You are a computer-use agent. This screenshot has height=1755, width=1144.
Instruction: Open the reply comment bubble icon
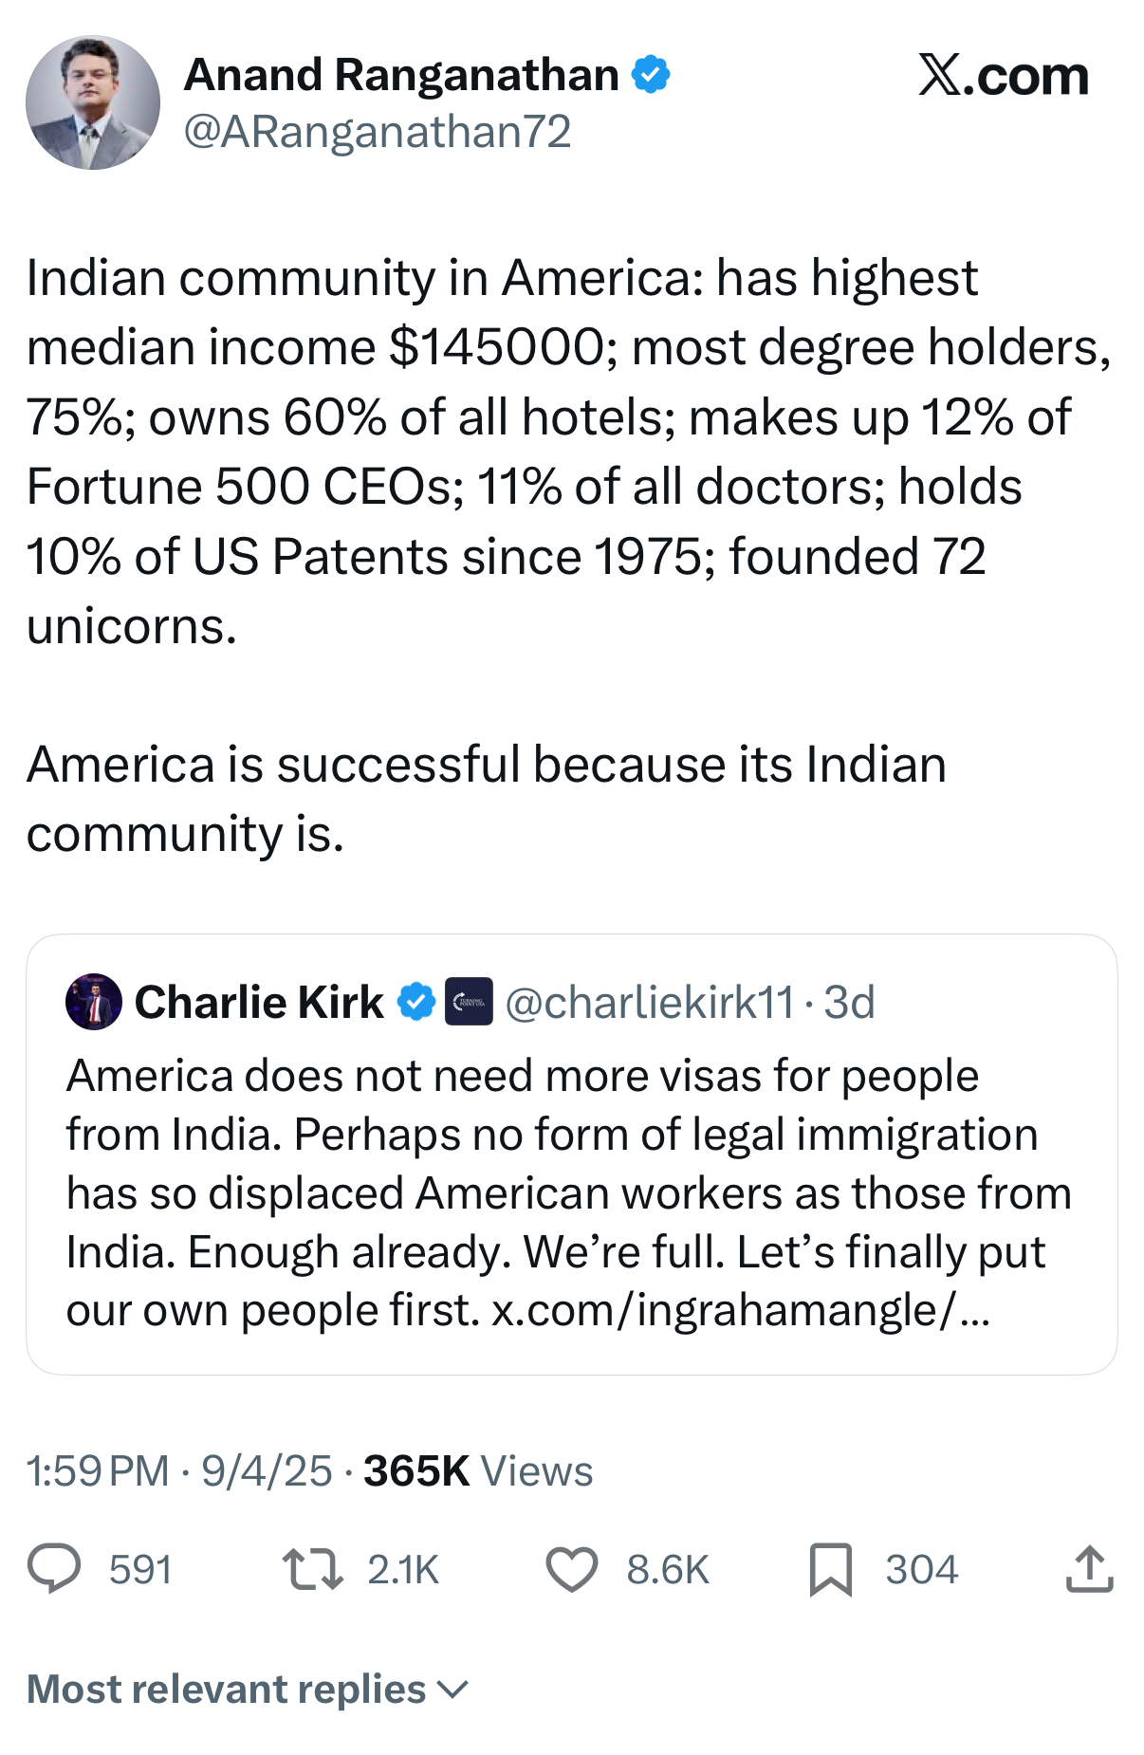tap(54, 1568)
